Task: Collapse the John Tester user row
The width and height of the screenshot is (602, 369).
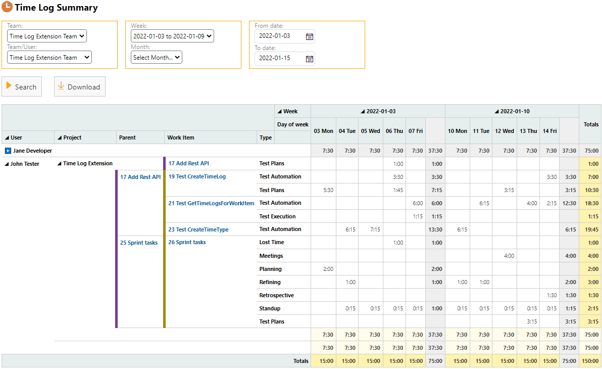Action: coord(7,164)
